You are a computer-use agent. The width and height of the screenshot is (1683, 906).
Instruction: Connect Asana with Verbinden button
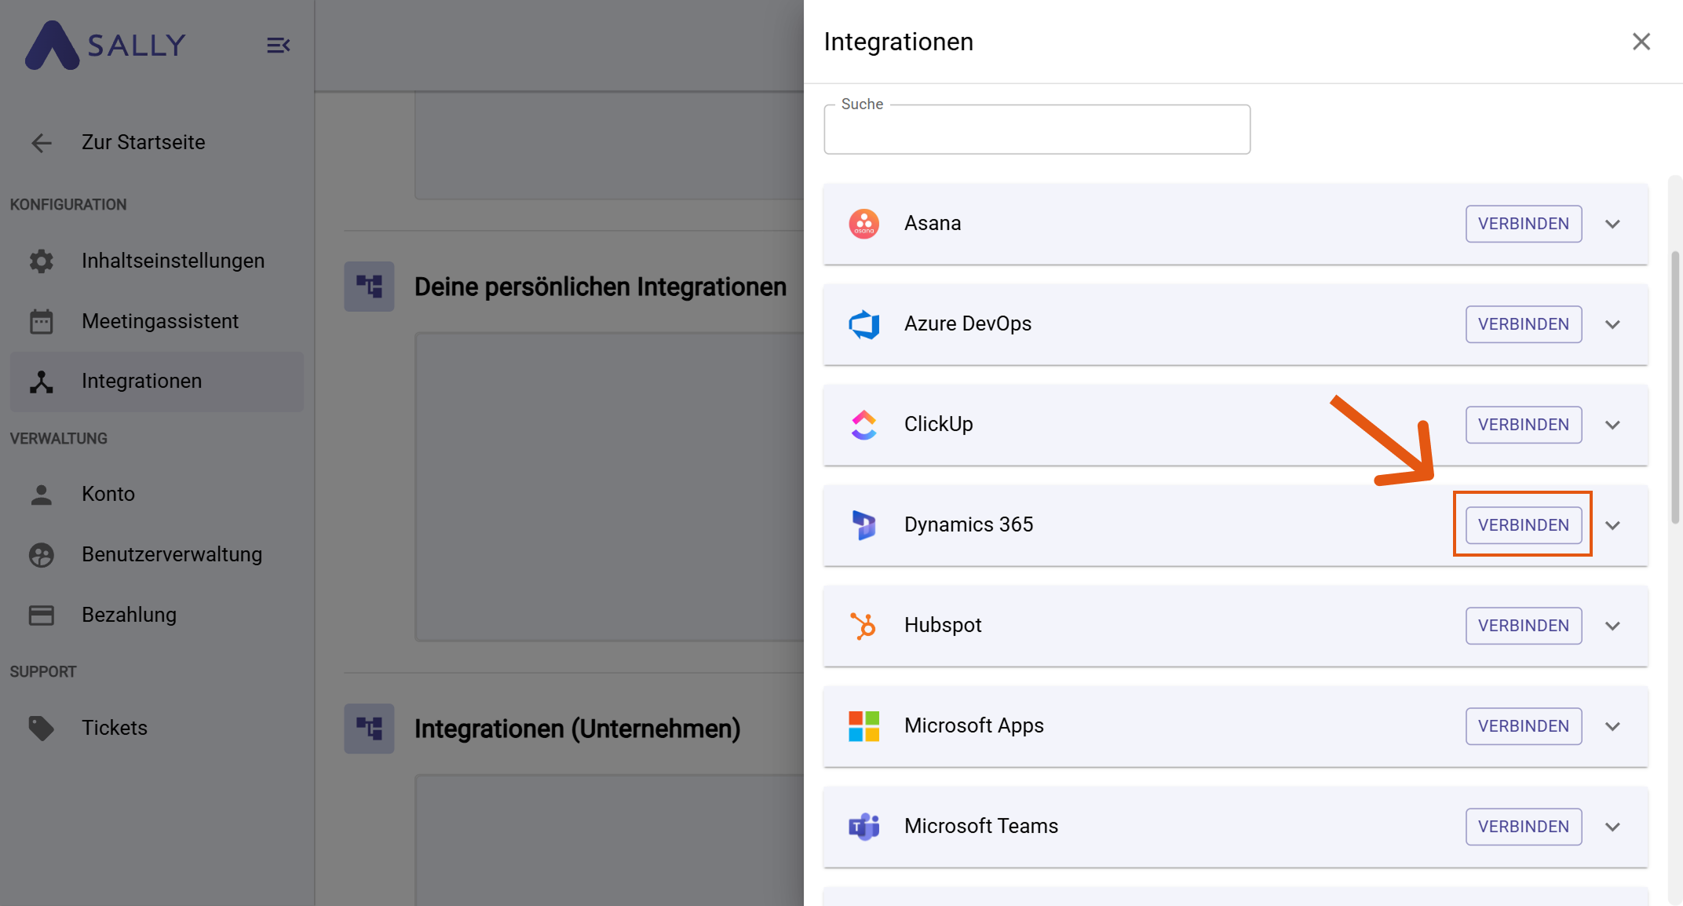(1524, 224)
